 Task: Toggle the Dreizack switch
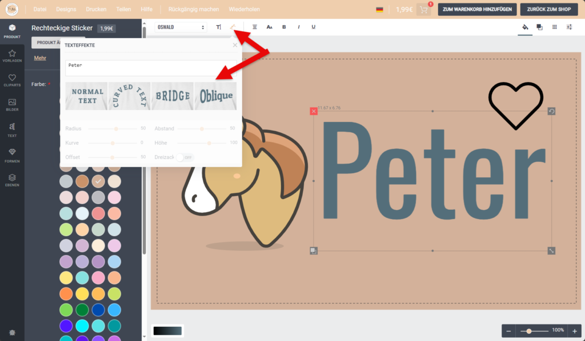coord(185,157)
